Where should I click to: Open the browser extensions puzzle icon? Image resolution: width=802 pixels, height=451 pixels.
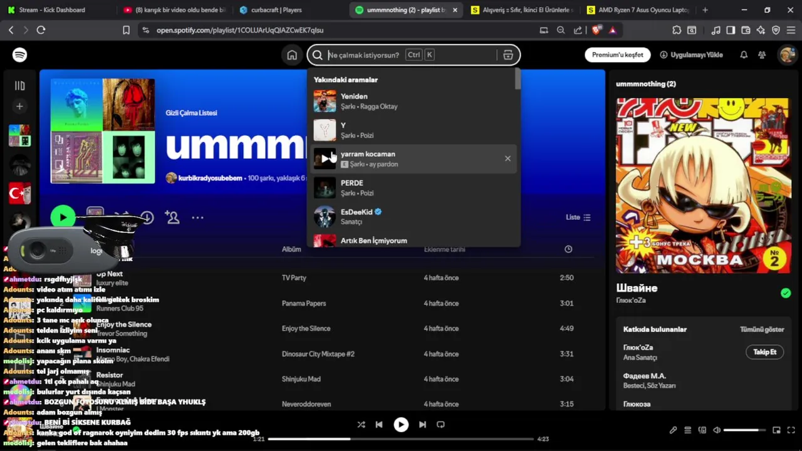[x=677, y=30]
